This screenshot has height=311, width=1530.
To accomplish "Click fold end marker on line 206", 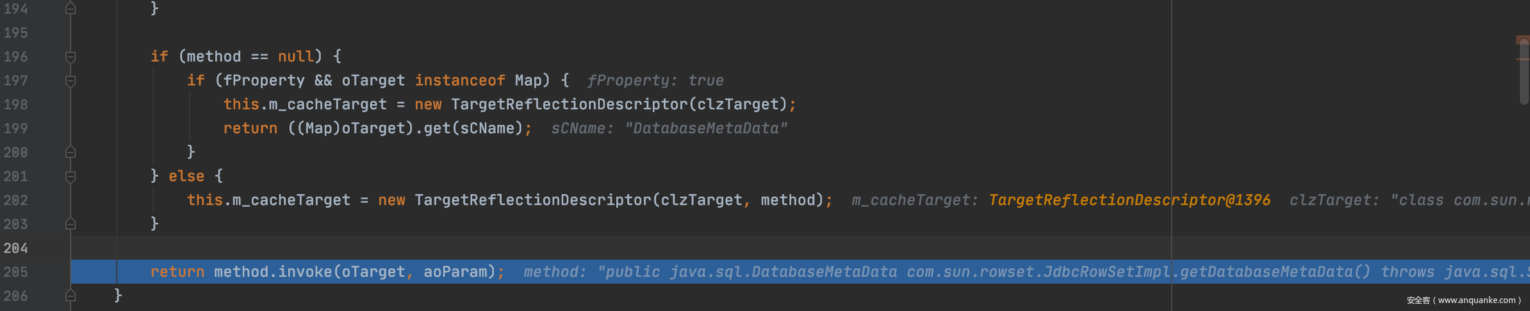I will coord(70,296).
